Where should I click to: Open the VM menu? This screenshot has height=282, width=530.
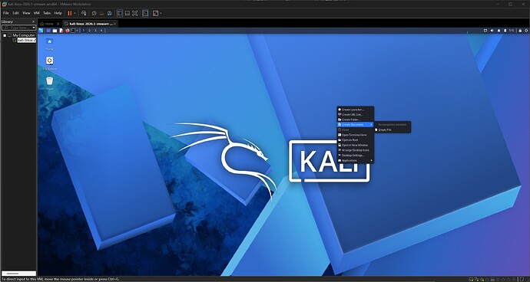click(x=37, y=13)
